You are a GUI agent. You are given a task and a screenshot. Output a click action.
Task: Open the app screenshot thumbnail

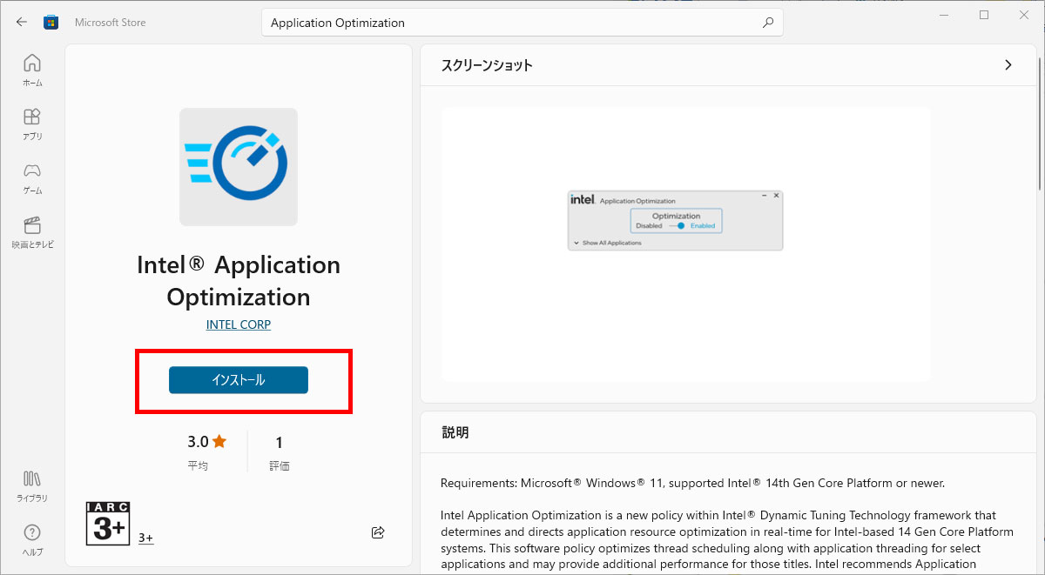[675, 221]
